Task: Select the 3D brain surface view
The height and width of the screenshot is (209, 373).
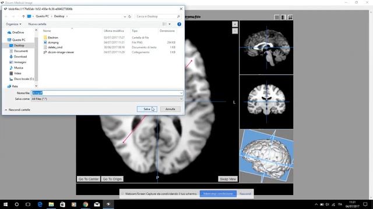Action: (266, 156)
